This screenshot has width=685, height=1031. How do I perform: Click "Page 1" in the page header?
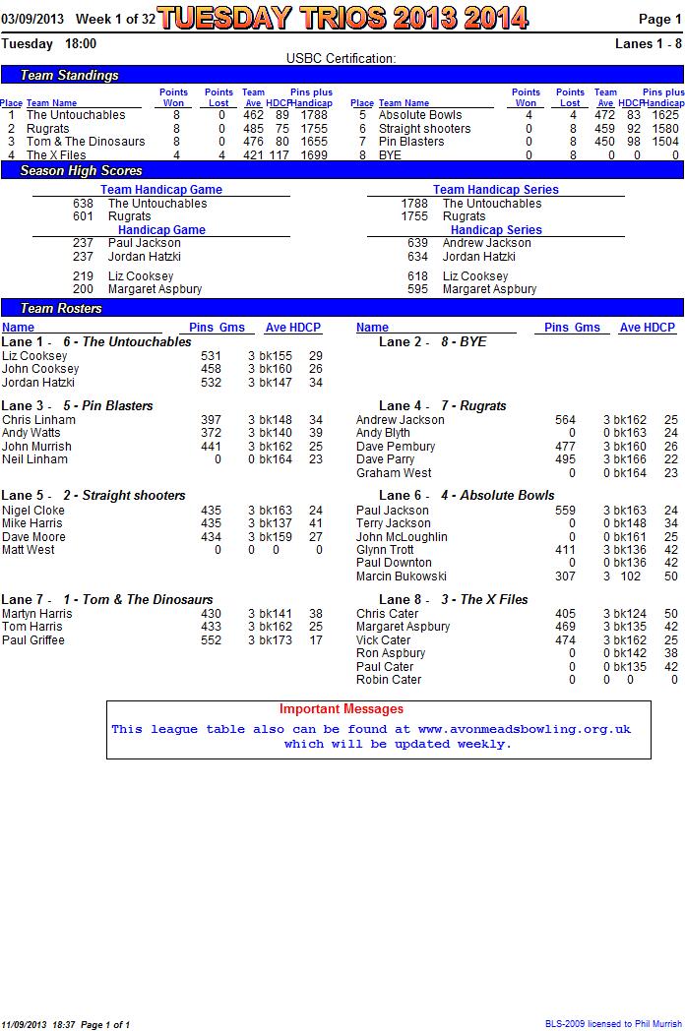660,19
